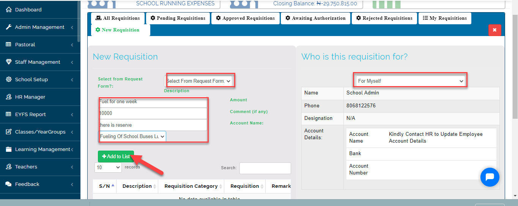The height and width of the screenshot is (206, 518).
Task: Click the HR Manager people icon
Action: pos(9,97)
